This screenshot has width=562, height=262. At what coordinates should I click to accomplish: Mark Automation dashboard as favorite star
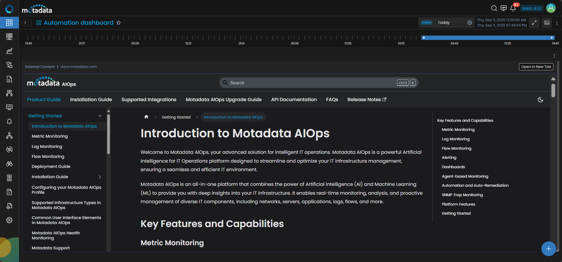[119, 23]
